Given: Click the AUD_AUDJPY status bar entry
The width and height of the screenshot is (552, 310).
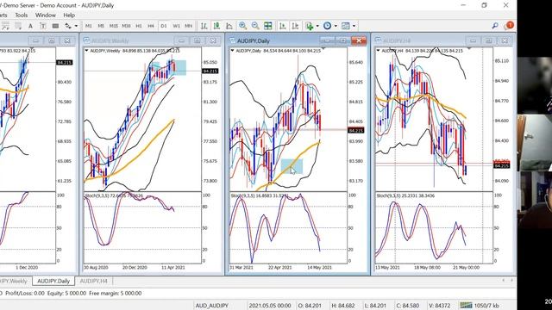Looking at the screenshot, I should coord(212,306).
